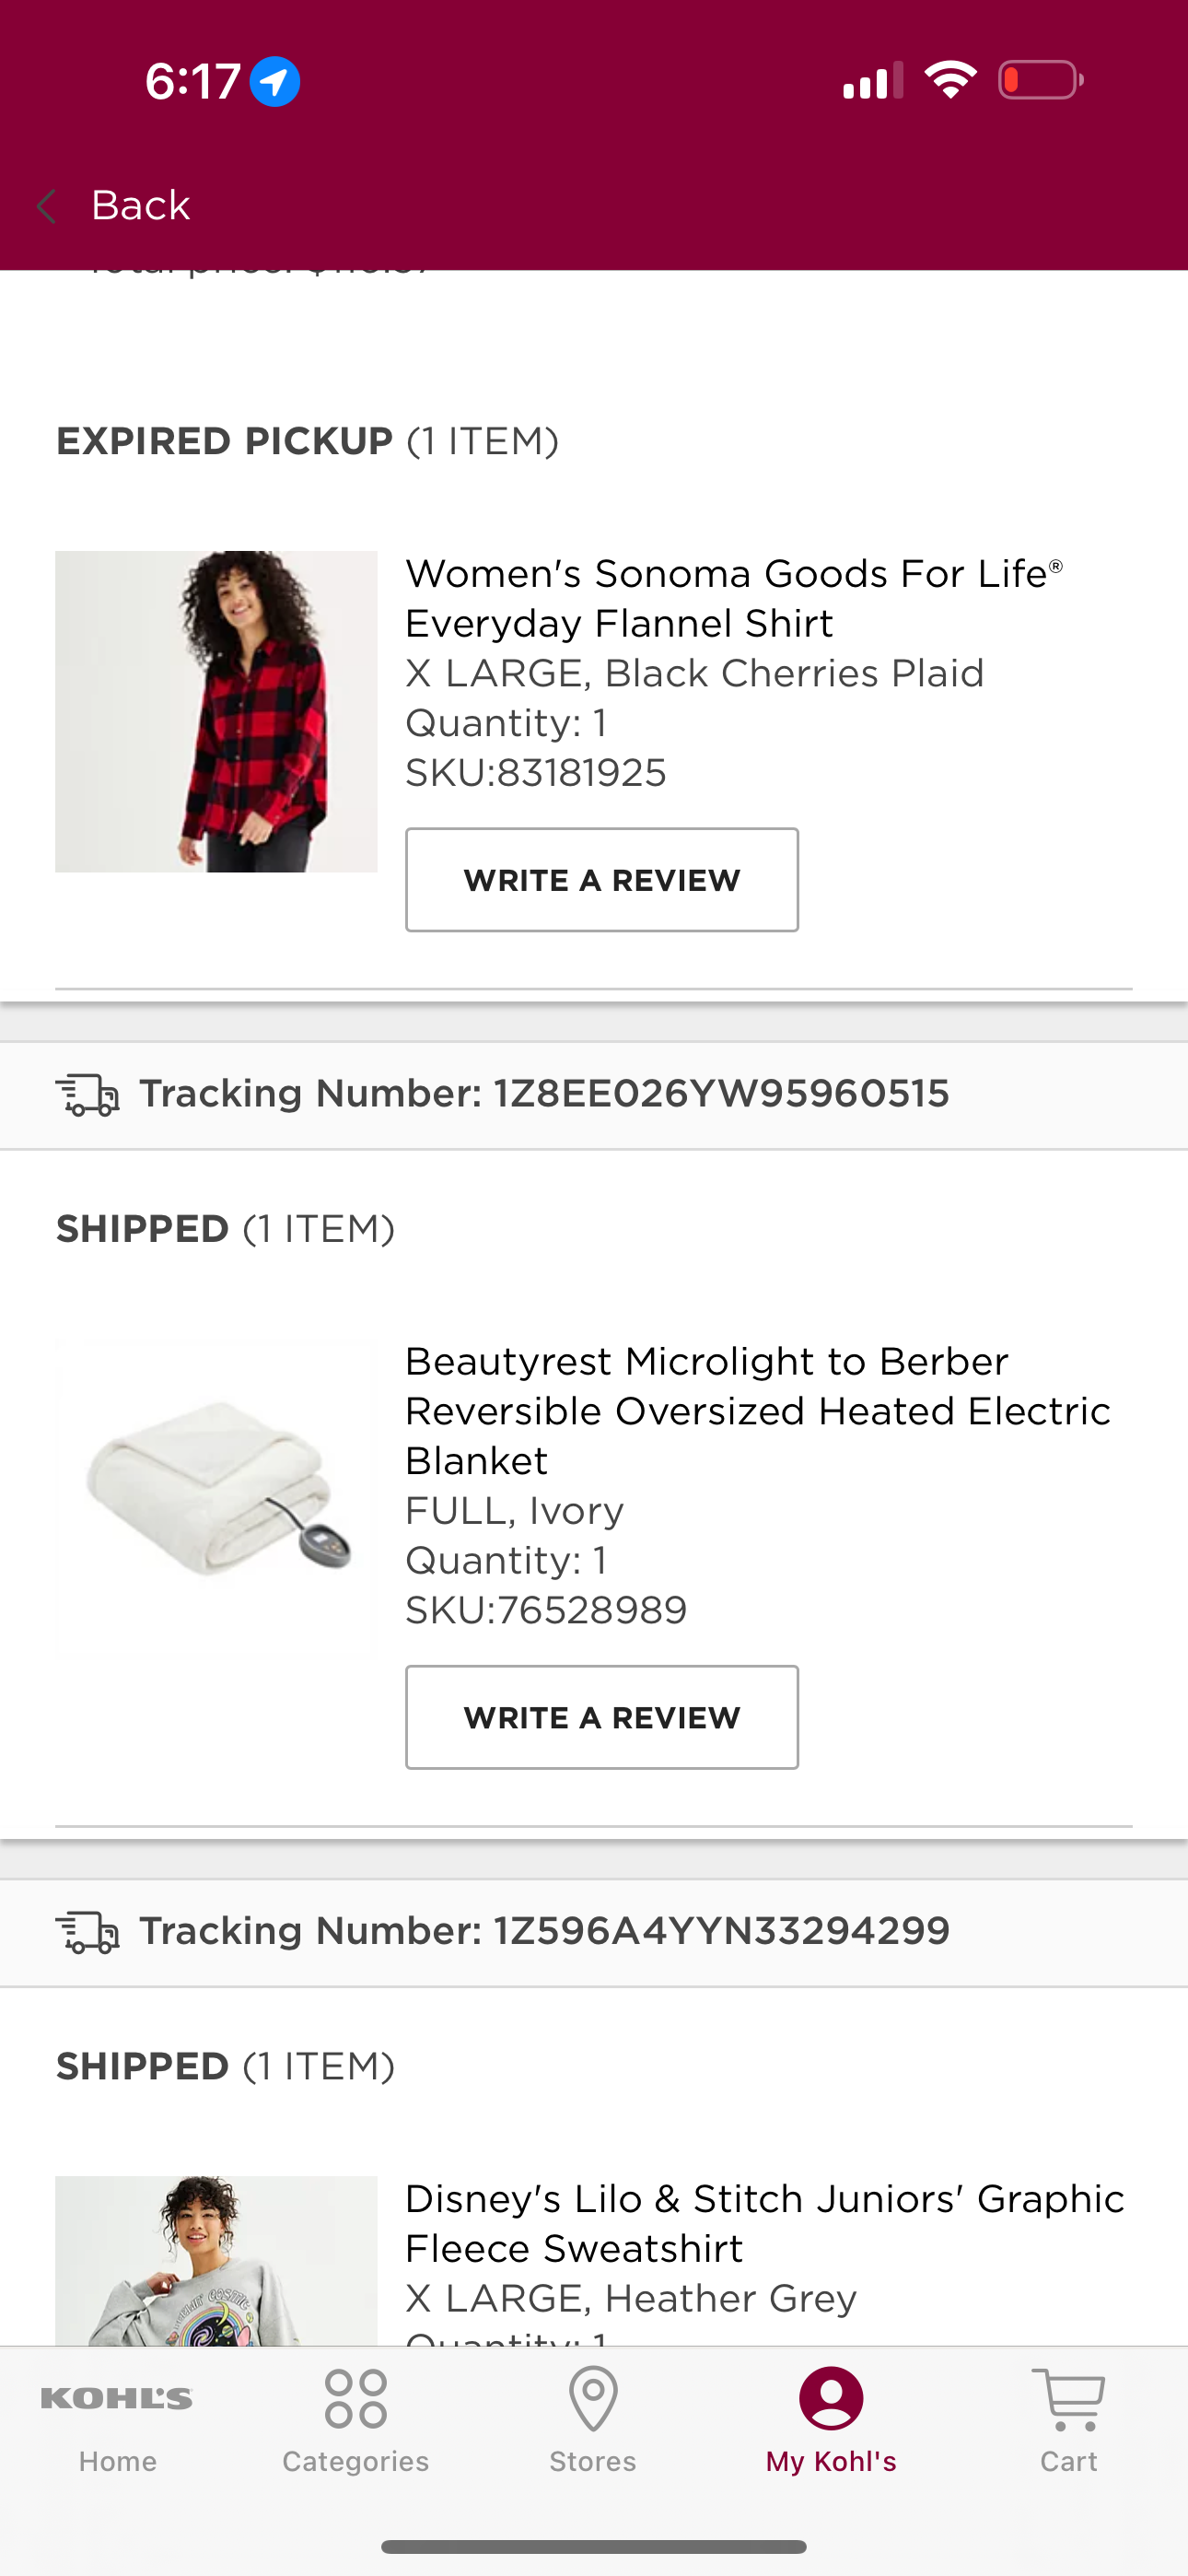1188x2576 pixels.
Task: Tap the location services indicator in status bar
Action: point(275,81)
